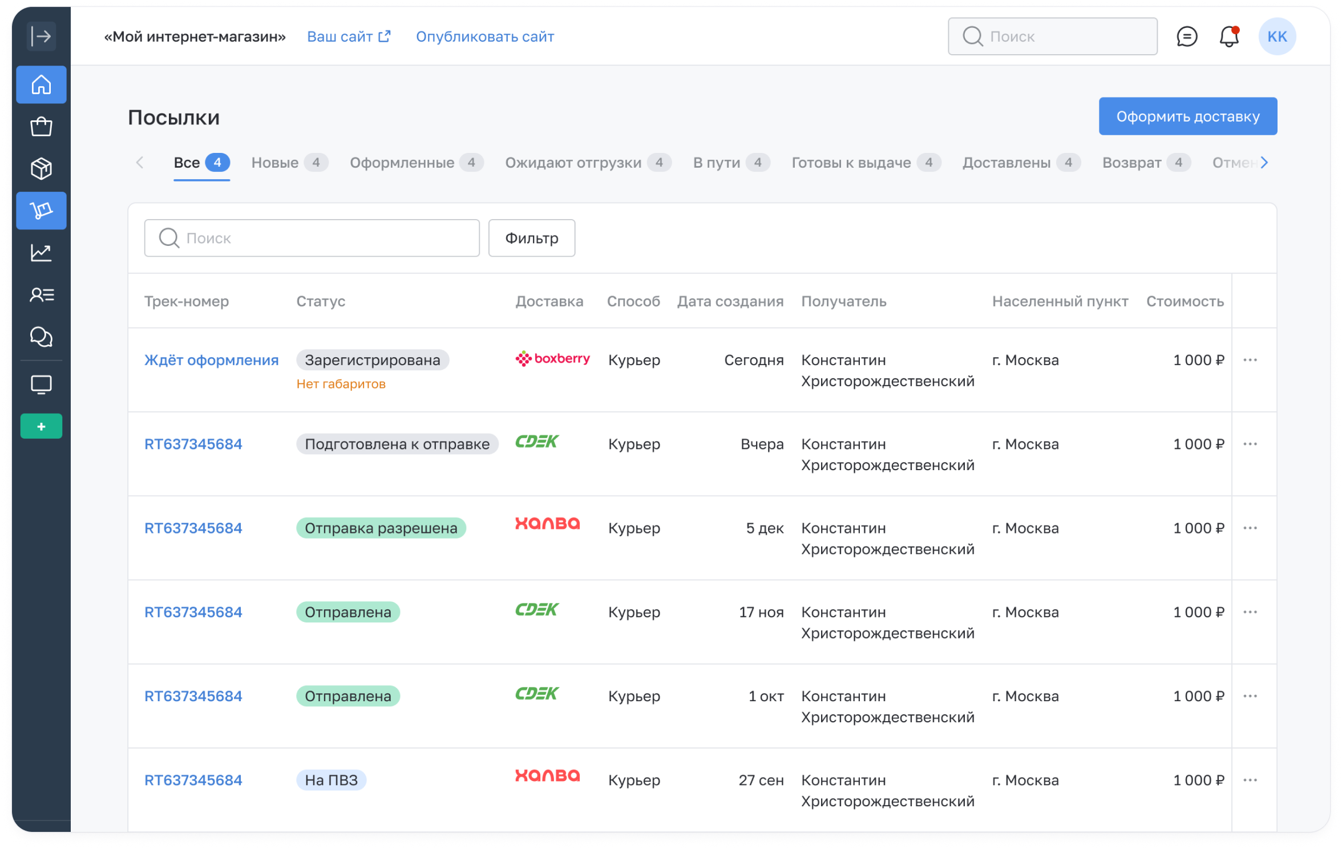The height and width of the screenshot is (849, 1342).
Task: Open row actions for the 27 сен parcel
Action: click(1250, 780)
